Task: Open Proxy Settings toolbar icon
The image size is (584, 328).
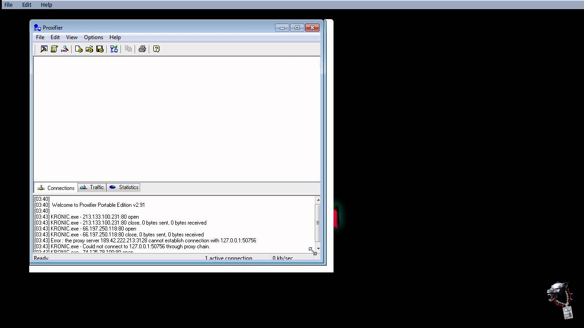Action: coord(44,49)
